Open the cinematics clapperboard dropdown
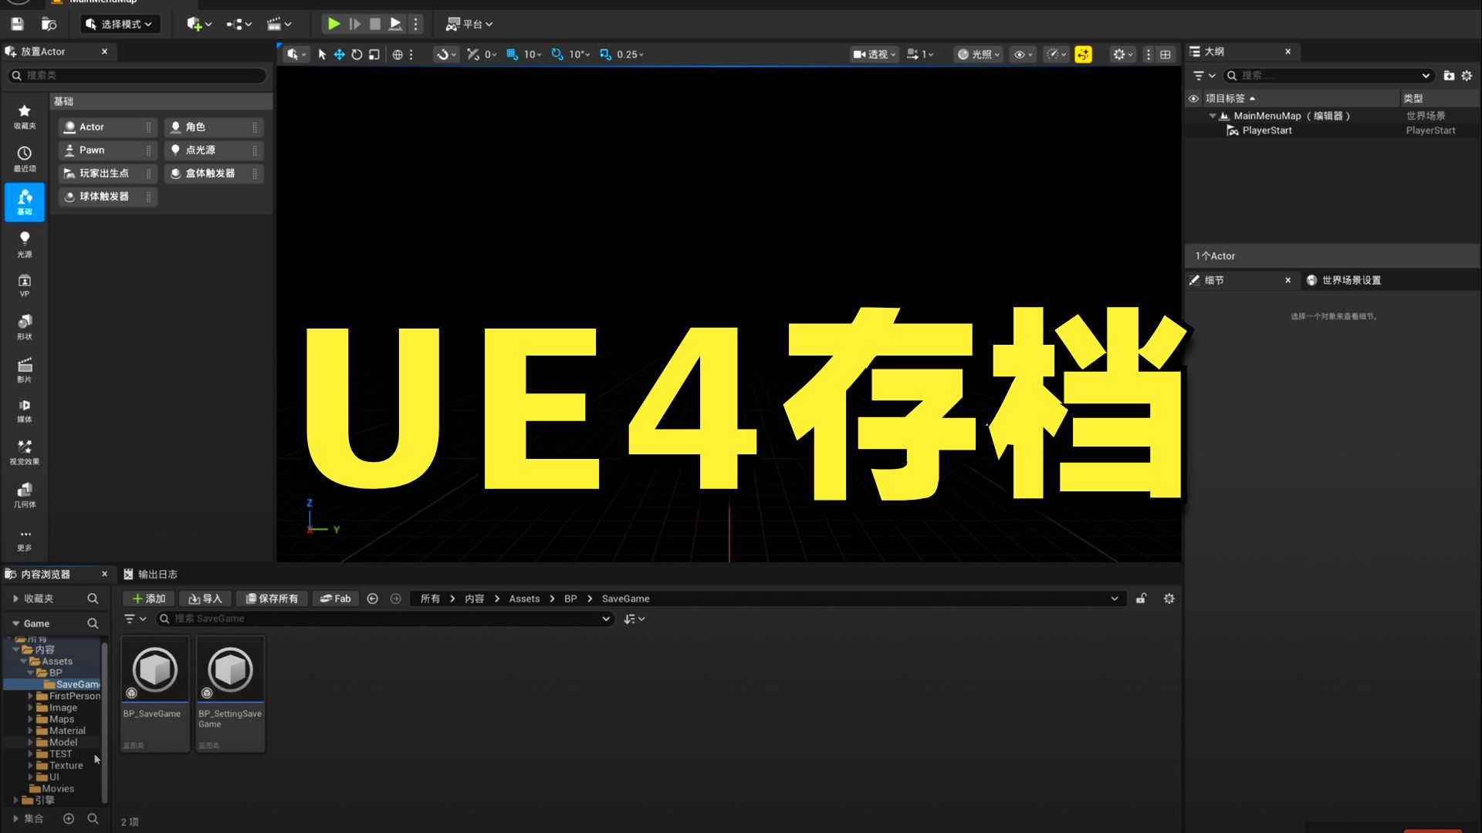 [x=279, y=24]
